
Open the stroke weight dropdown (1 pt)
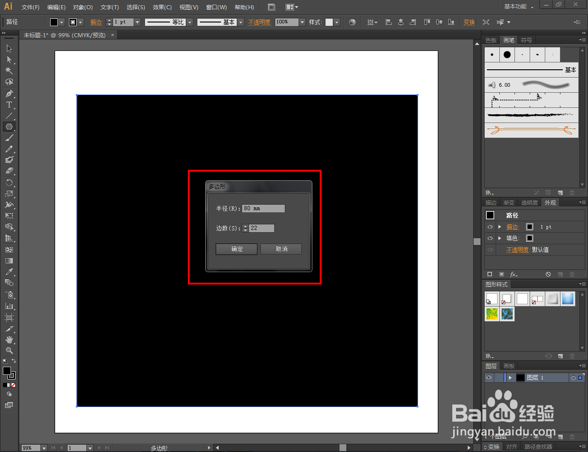[137, 22]
